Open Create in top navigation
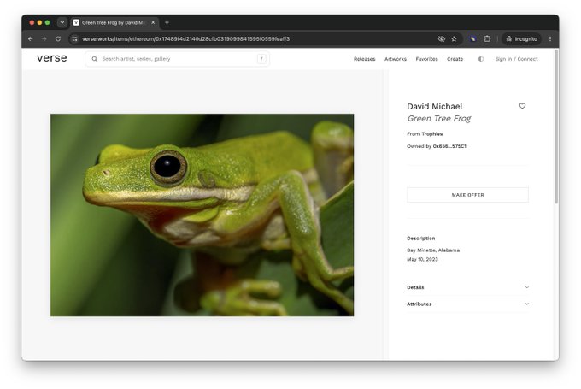 click(455, 59)
